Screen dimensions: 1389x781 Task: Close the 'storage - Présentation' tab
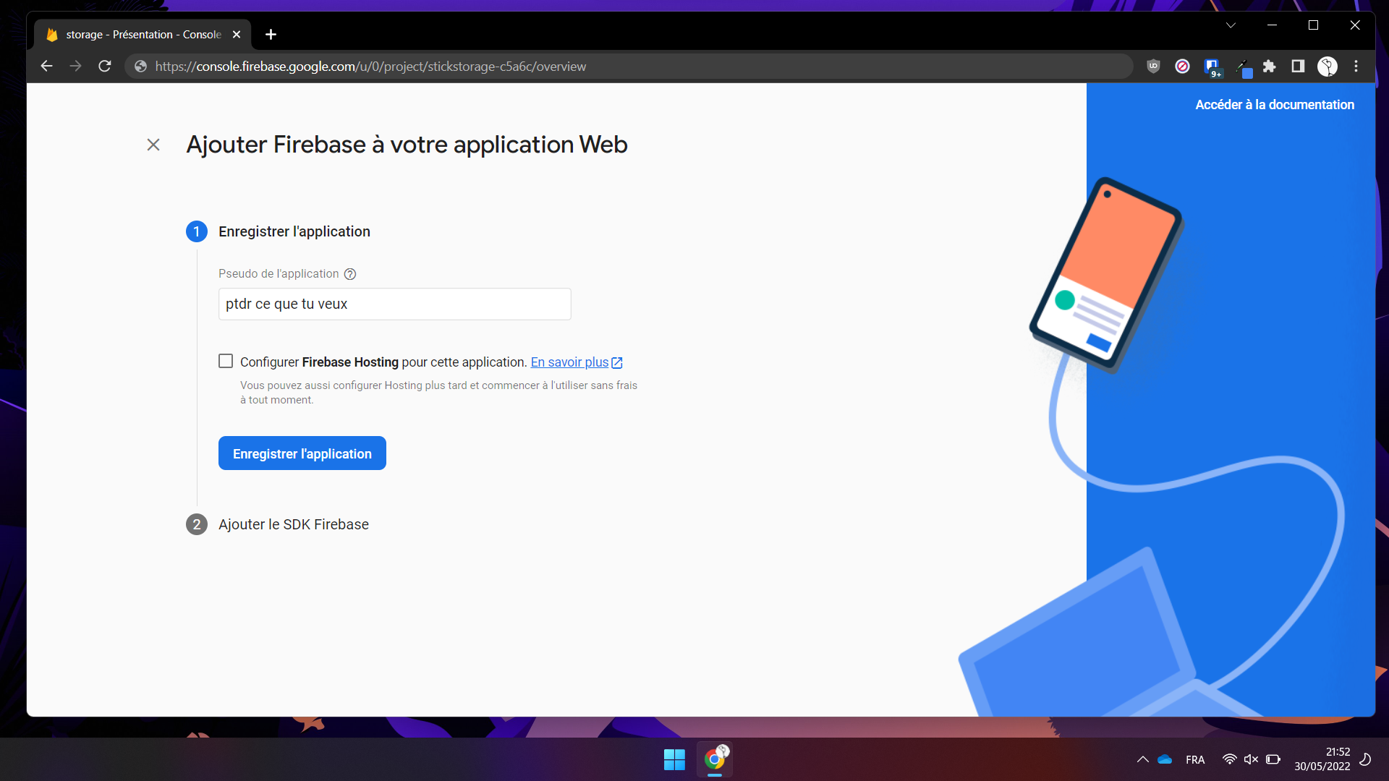(237, 35)
